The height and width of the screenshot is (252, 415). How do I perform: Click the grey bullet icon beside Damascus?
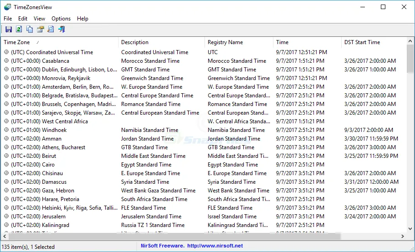tap(7, 182)
